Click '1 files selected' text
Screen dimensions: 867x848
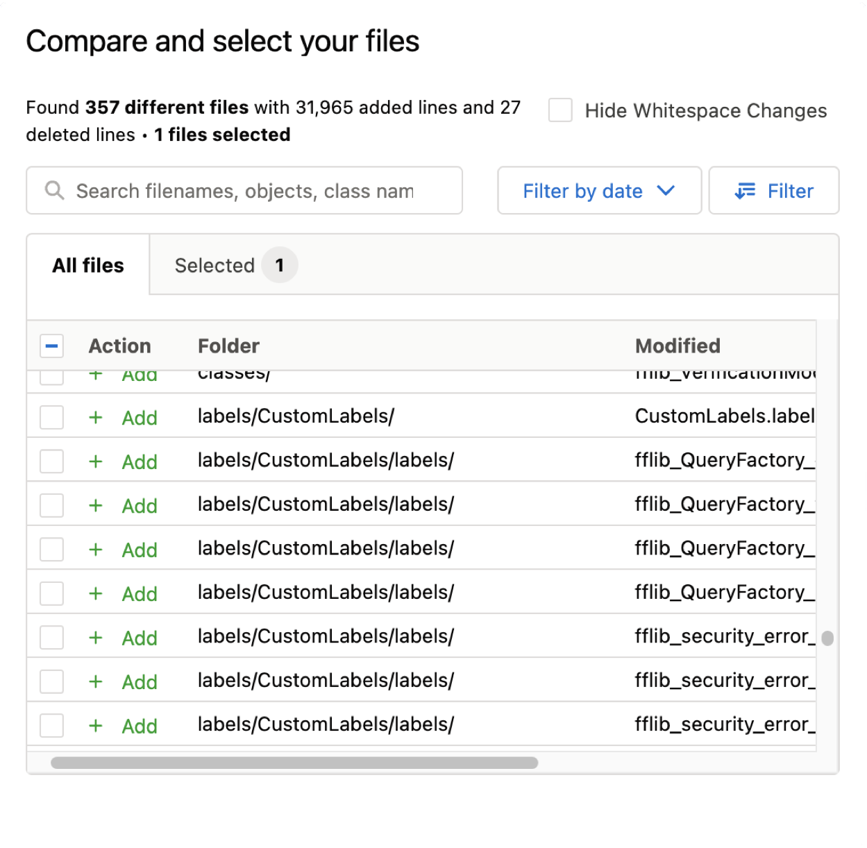pyautogui.click(x=222, y=135)
